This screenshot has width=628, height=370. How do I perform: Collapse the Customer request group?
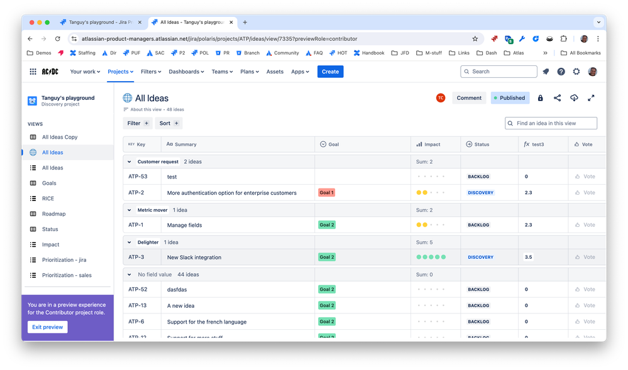pyautogui.click(x=129, y=162)
